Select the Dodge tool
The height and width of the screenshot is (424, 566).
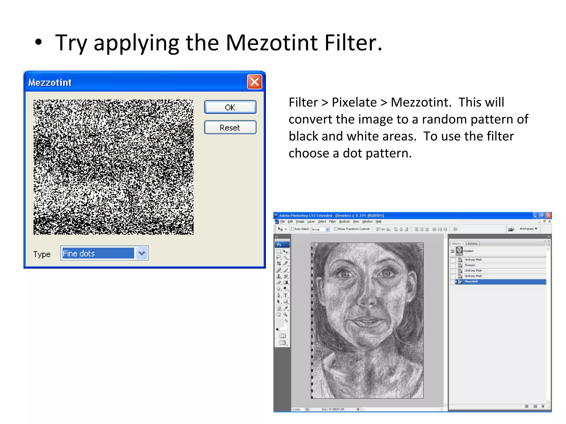285,289
